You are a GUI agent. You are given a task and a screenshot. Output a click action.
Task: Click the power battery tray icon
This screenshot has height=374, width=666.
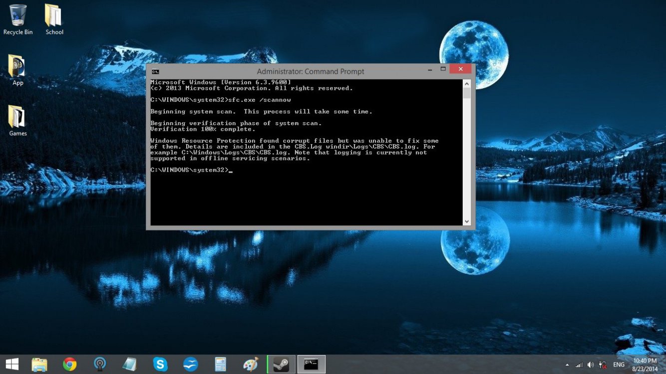point(603,365)
